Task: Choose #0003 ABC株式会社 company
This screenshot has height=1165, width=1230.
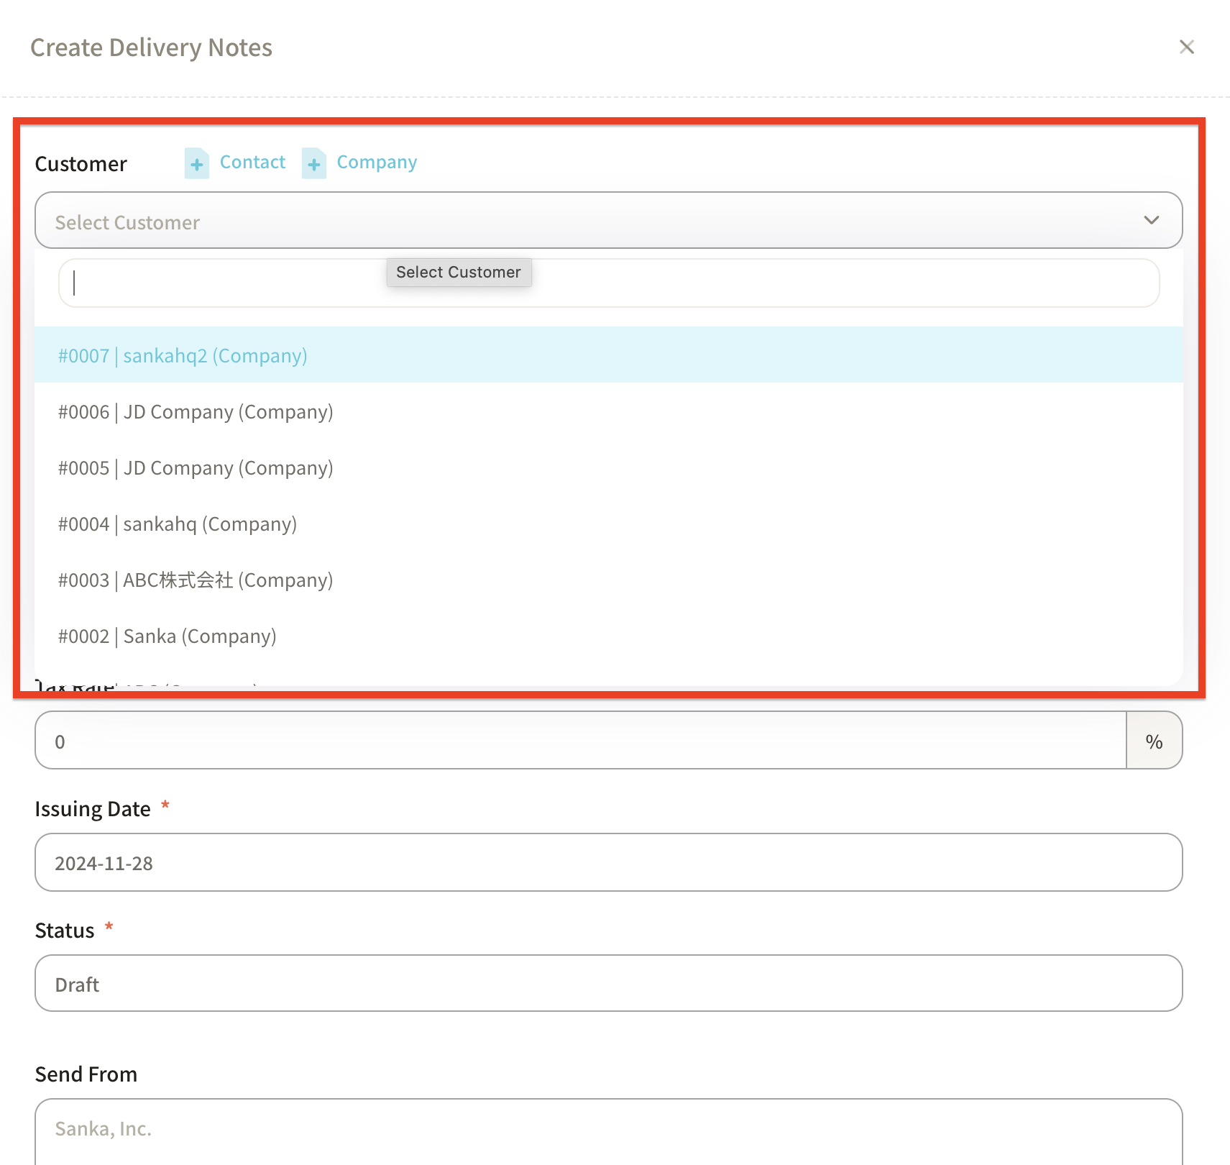Action: (196, 580)
